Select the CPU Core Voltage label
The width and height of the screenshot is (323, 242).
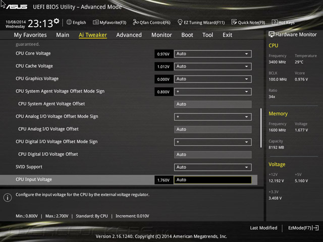33,53
